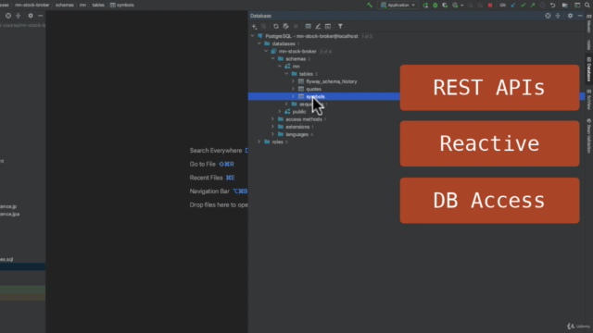Click the Edit pencil icon in Database toolbar
Viewport: 593px width, 333px height.
318,27
